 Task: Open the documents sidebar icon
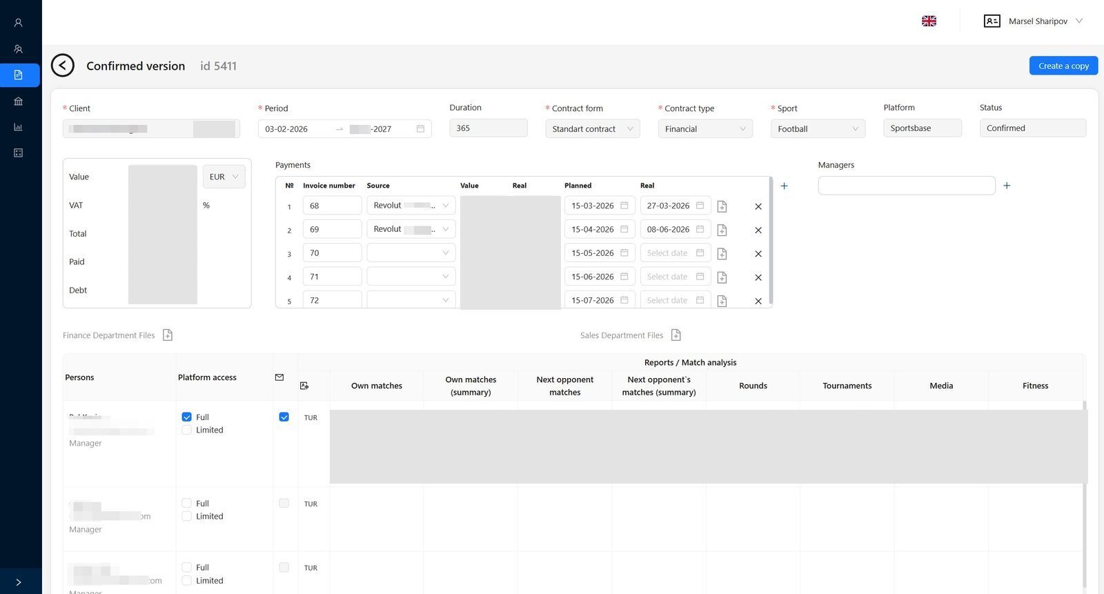coord(19,75)
